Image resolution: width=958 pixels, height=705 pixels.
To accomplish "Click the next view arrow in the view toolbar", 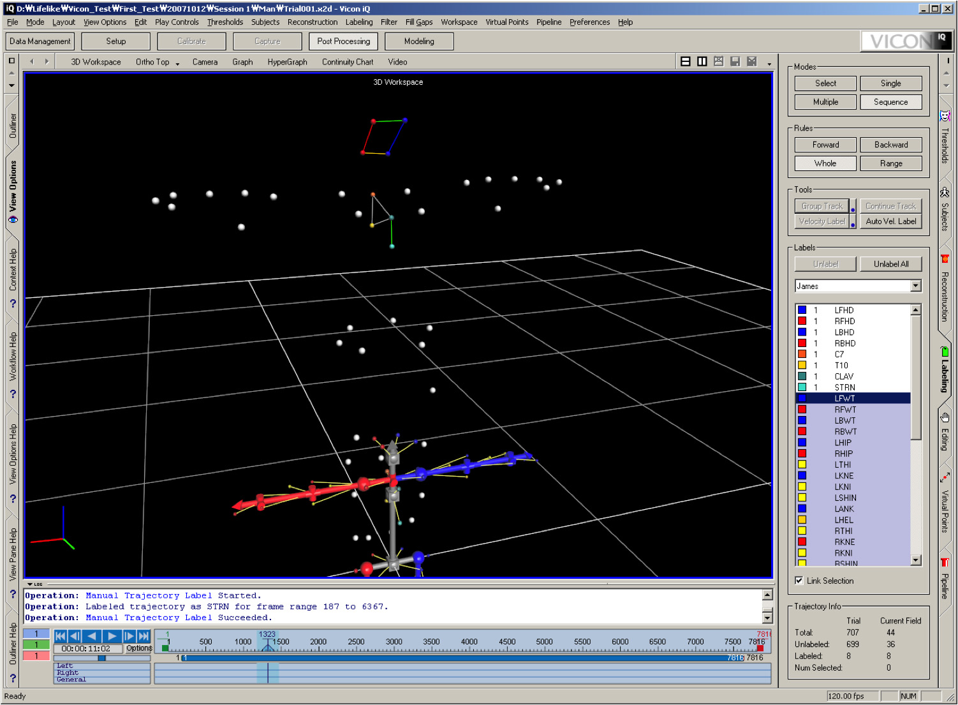I will click(47, 62).
